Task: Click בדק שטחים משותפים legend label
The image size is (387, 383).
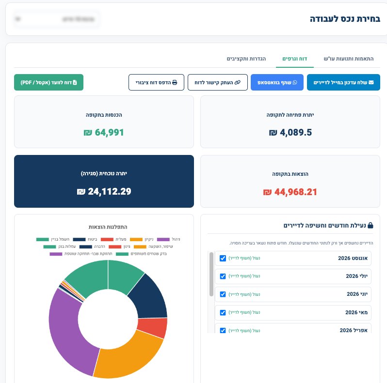Action: pyautogui.click(x=148, y=254)
